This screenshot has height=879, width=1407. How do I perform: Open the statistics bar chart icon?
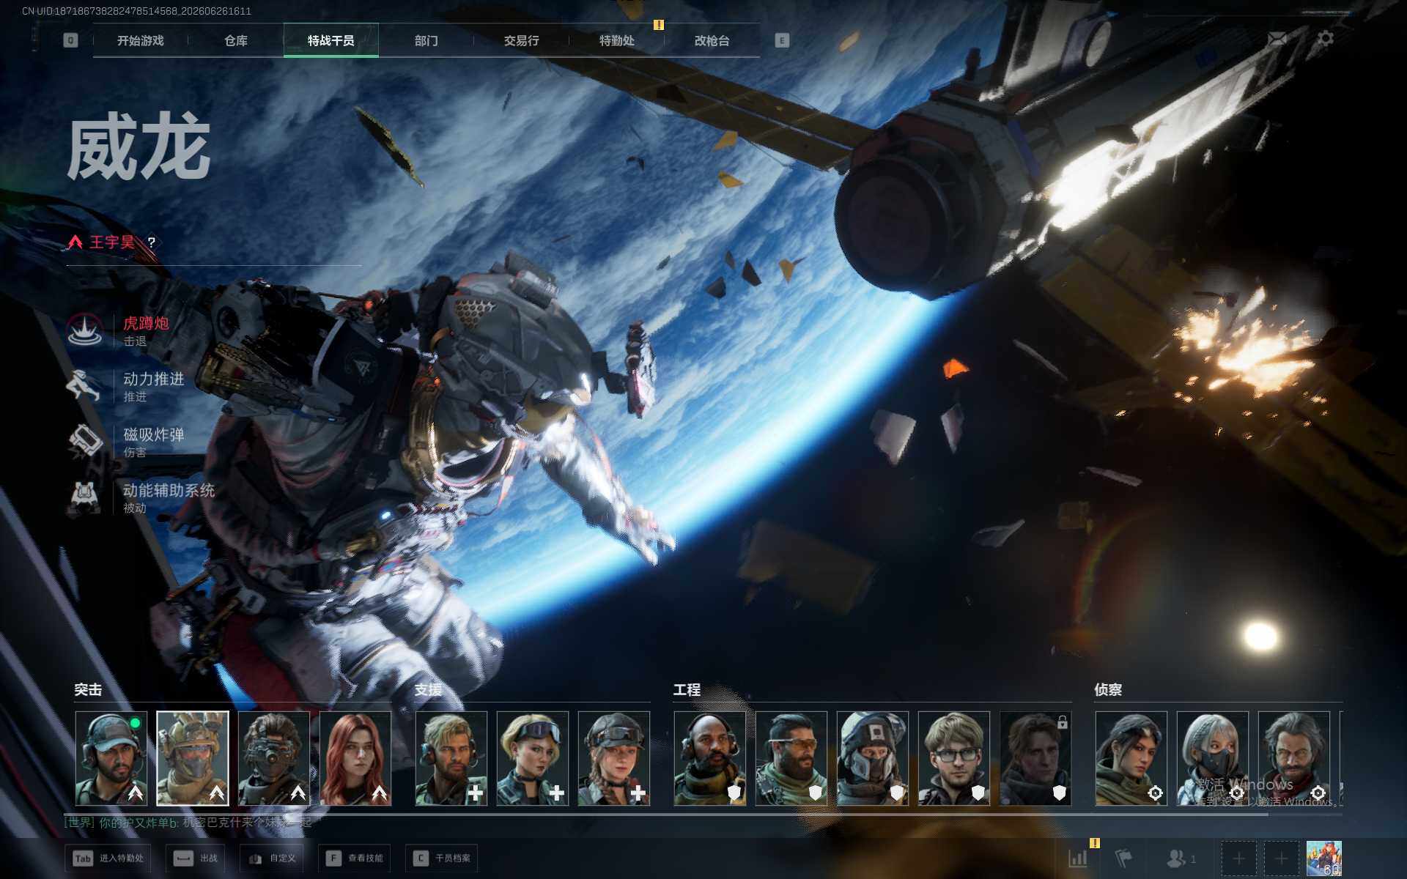pyautogui.click(x=1078, y=858)
